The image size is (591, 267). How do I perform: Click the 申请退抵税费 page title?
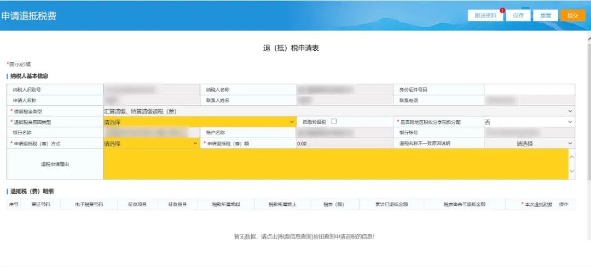coord(28,16)
